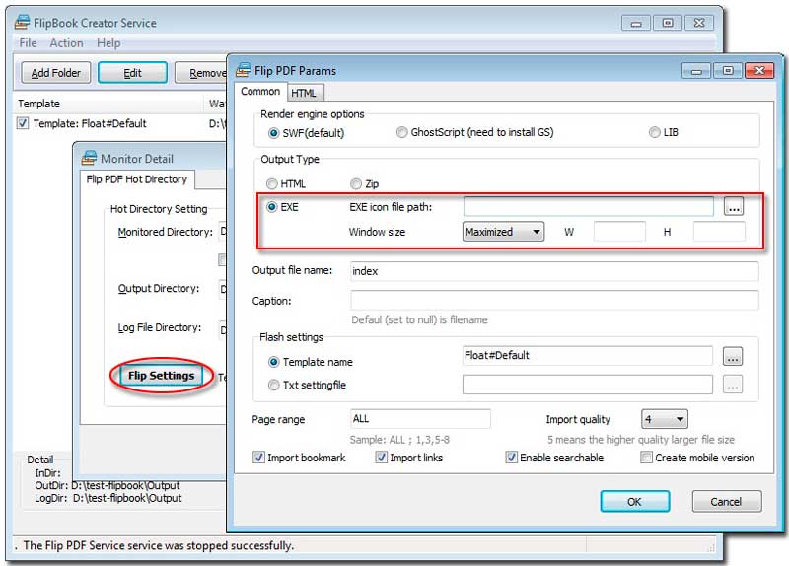Click OK in Flip PDF Params
The image size is (789, 566).
(634, 502)
